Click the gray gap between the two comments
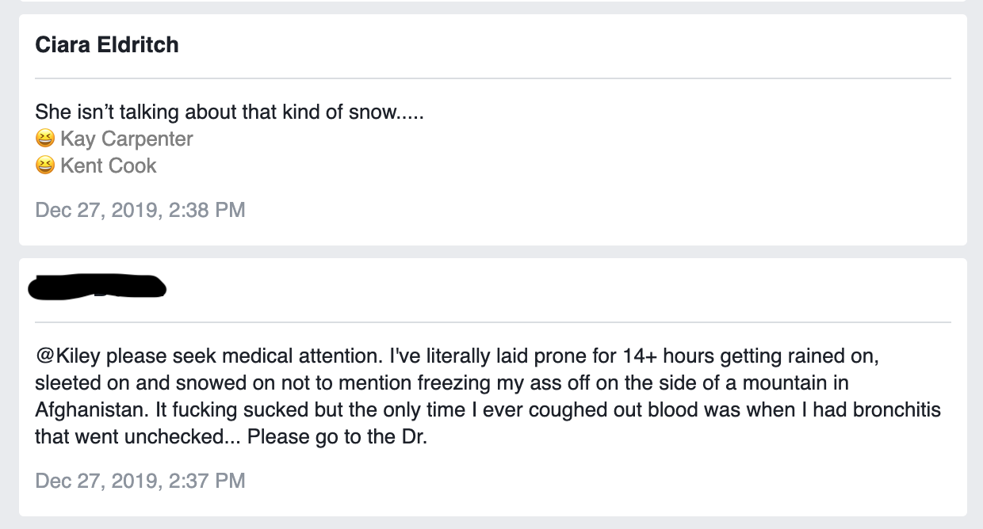Image resolution: width=983 pixels, height=529 pixels. click(x=492, y=252)
